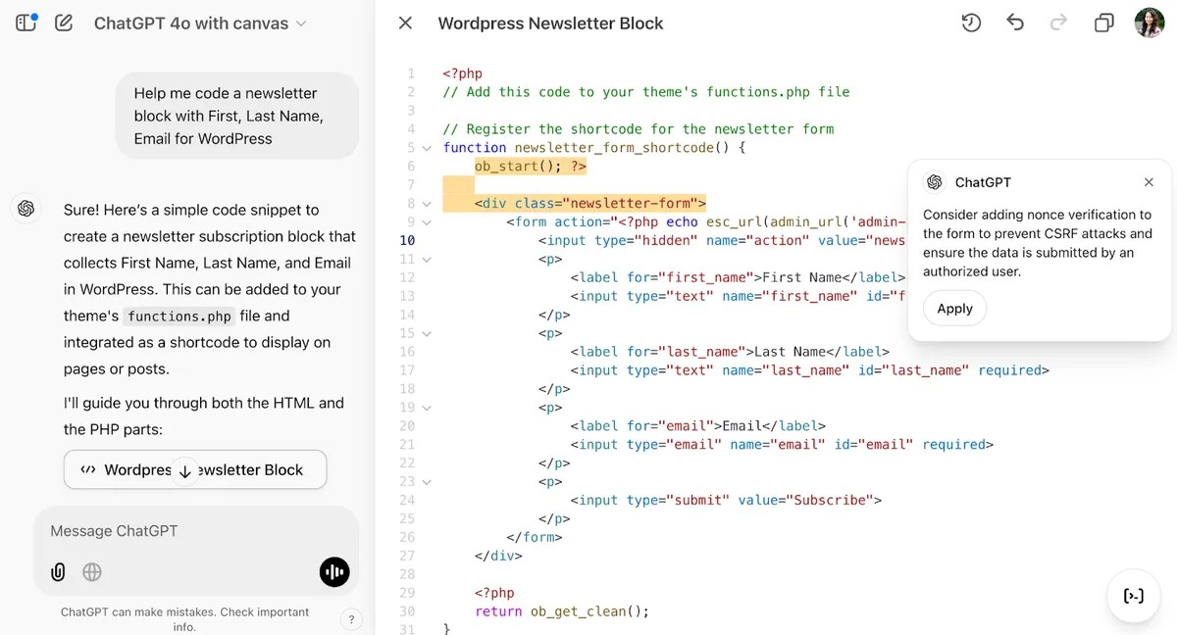
Task: Toggle web search globe icon
Action: (x=92, y=572)
